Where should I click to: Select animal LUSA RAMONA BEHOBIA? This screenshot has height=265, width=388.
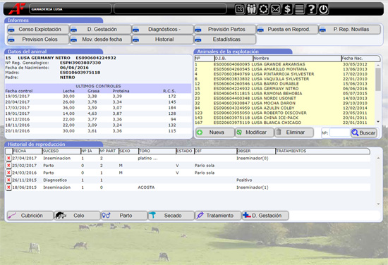(x=285, y=94)
